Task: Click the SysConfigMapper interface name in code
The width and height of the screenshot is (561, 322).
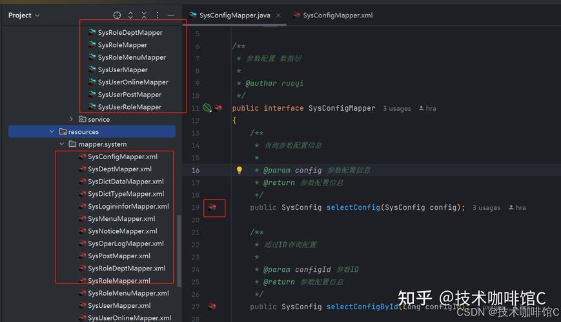Action: [x=342, y=108]
